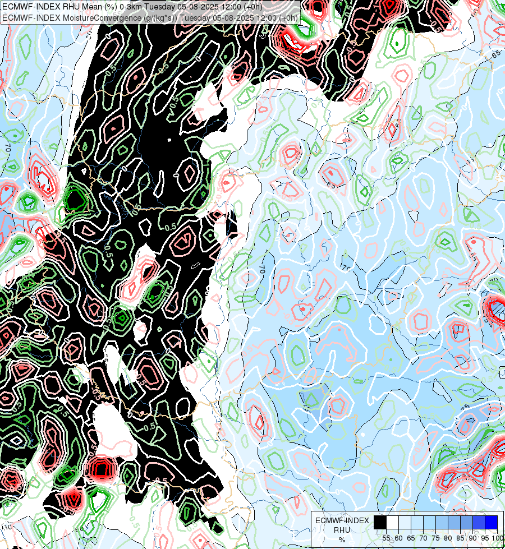Select the 90–95% dark blue legend swatch
Image resolution: width=505 pixels, height=549 pixels.
[479, 523]
